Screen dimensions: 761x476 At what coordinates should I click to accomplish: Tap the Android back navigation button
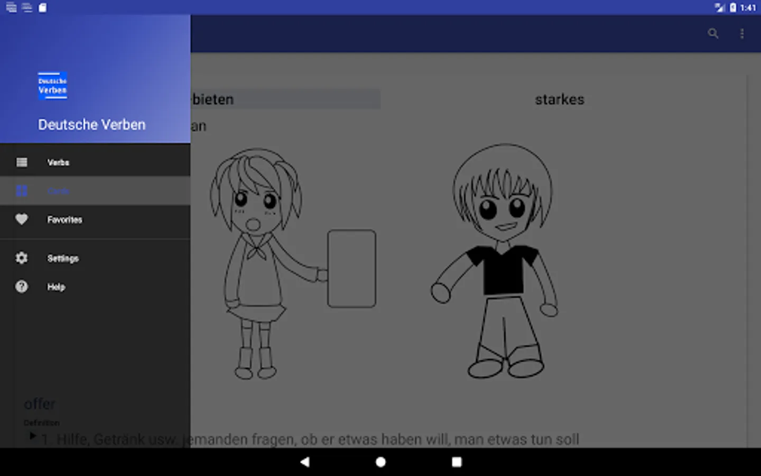305,462
